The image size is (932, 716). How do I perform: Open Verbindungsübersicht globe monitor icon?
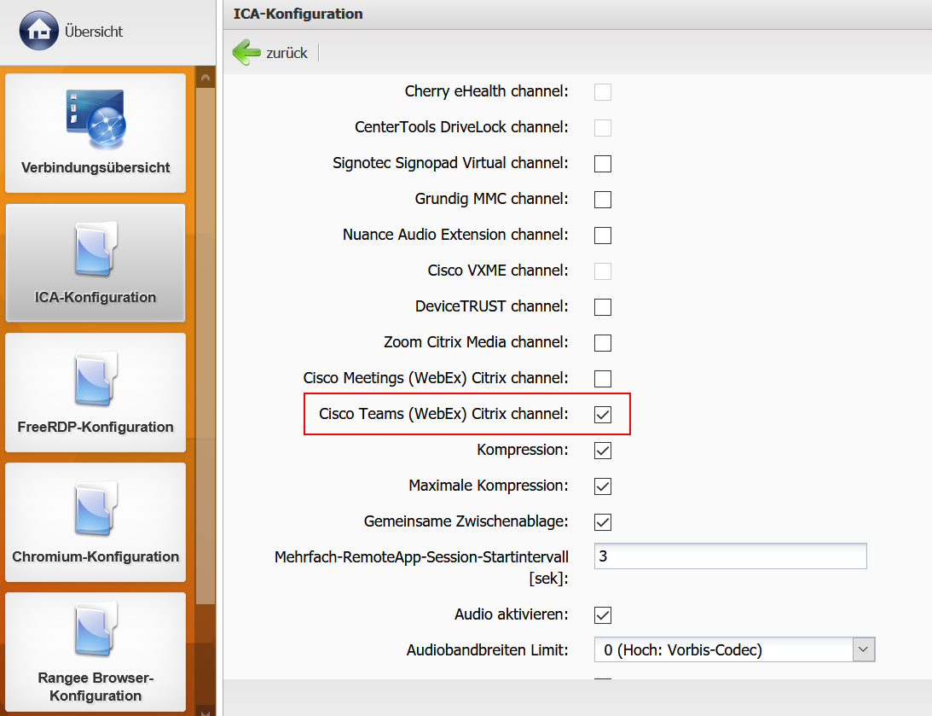96,118
